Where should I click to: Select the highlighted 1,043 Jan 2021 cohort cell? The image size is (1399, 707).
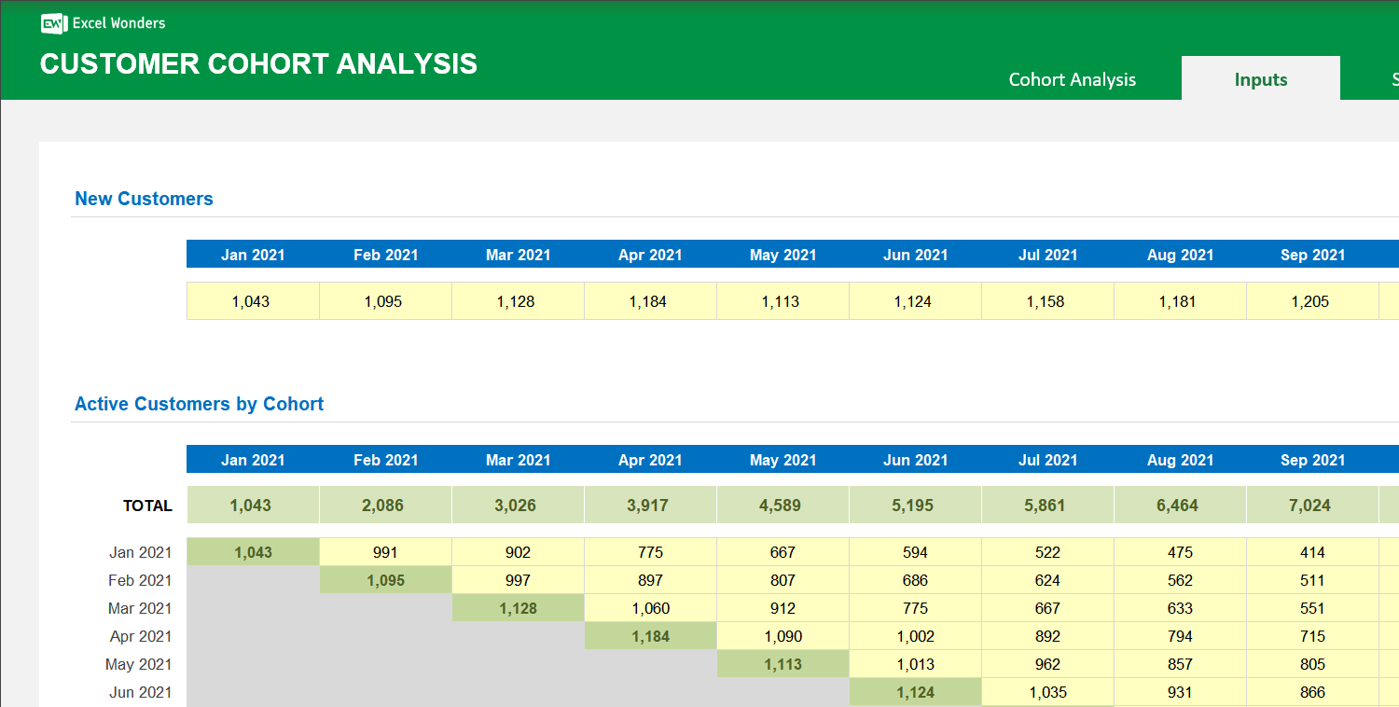[x=253, y=551]
